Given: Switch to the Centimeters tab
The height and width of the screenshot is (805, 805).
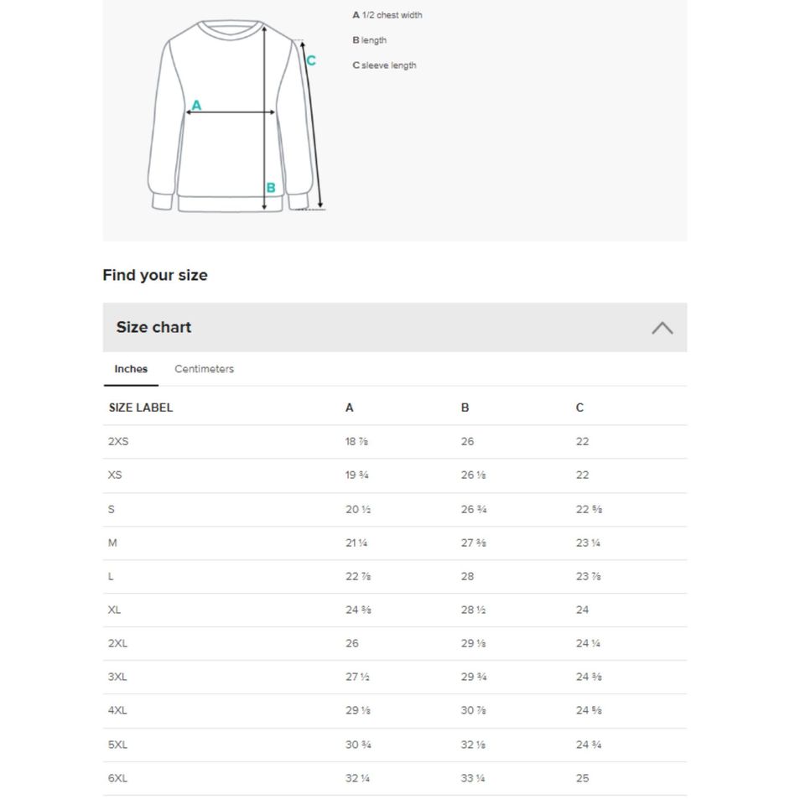Looking at the screenshot, I should (x=204, y=369).
